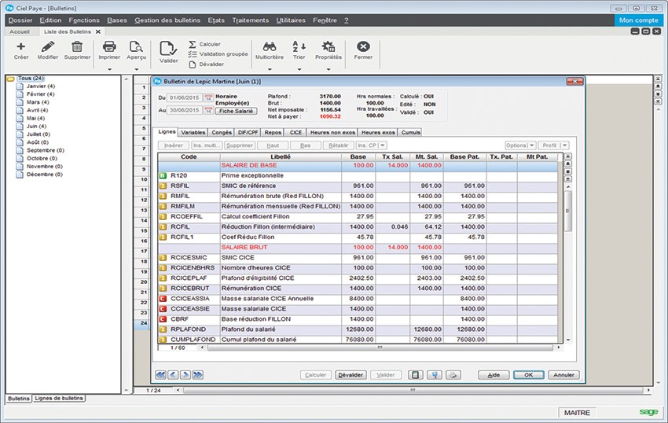Click the Valider document icon
This screenshot has height=423, width=668.
point(168,49)
